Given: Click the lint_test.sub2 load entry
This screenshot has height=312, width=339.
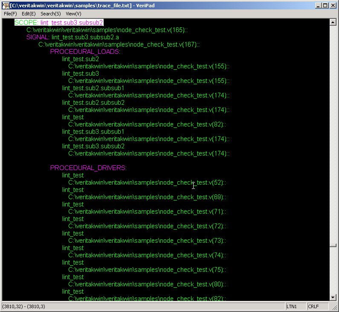Looking at the screenshot, I should click(x=81, y=59).
